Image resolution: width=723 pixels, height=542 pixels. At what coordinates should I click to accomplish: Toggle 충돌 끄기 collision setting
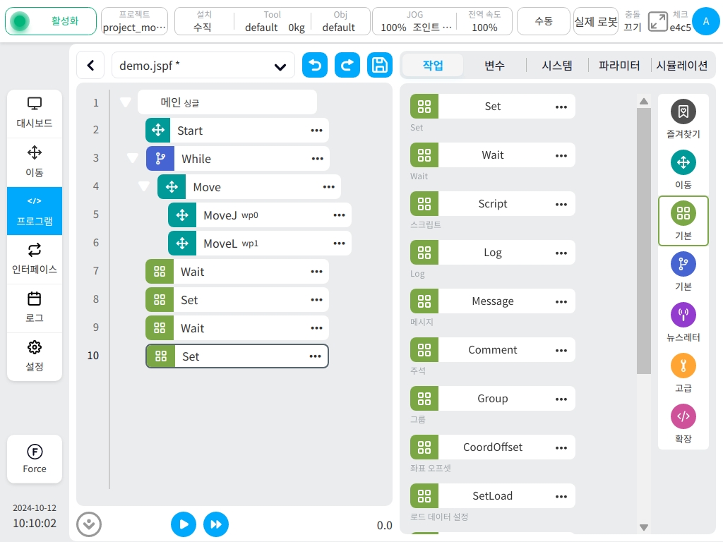tap(632, 21)
